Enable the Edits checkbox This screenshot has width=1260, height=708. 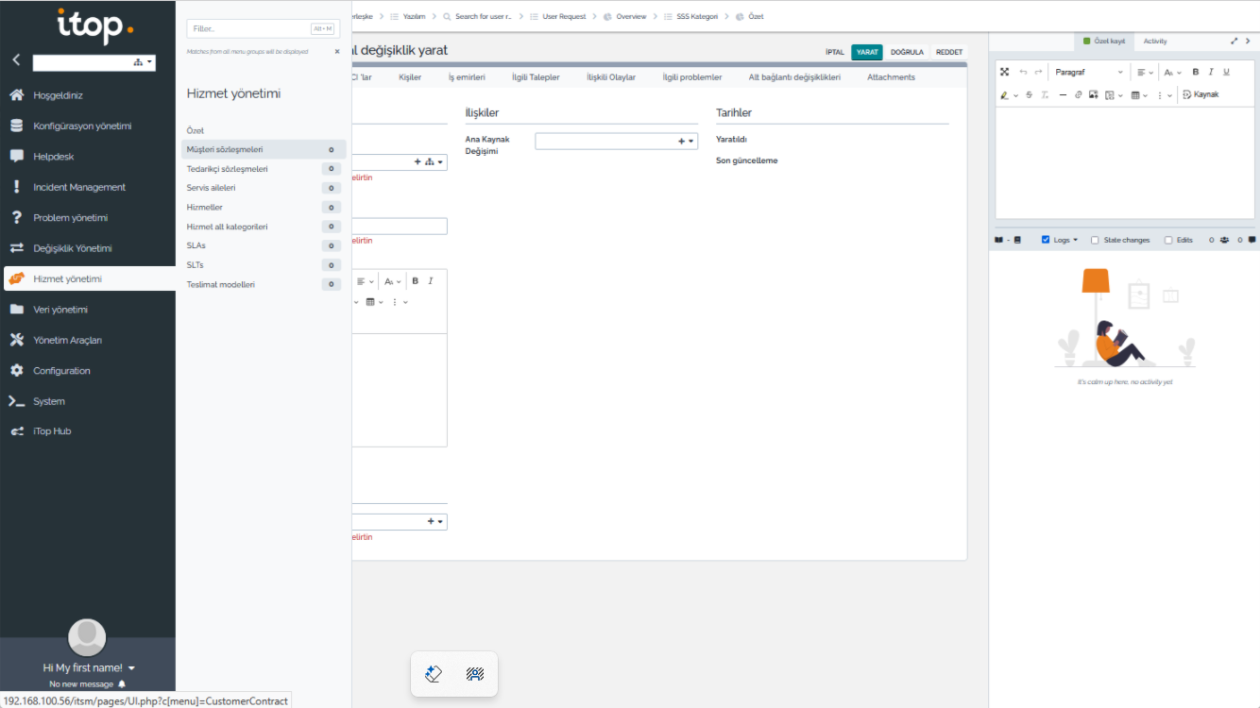[1168, 240]
